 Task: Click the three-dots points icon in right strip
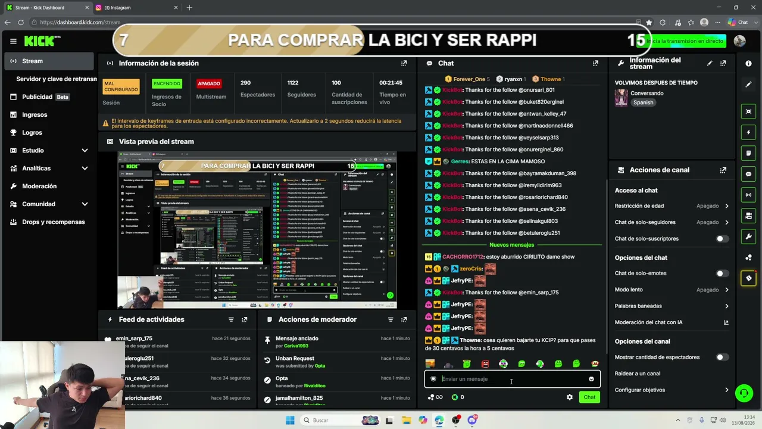pyautogui.click(x=748, y=257)
